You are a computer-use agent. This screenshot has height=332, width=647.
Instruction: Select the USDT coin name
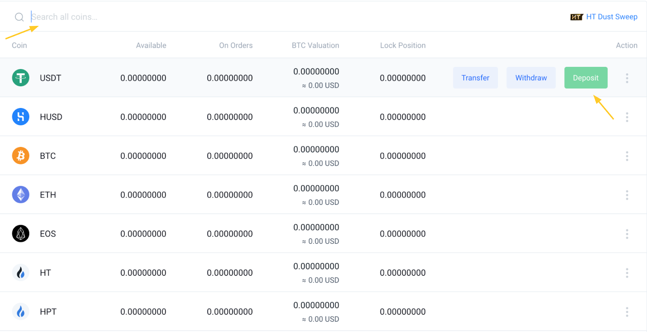tap(51, 78)
